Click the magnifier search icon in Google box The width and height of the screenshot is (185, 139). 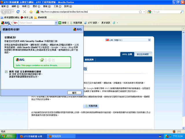tap(182, 12)
